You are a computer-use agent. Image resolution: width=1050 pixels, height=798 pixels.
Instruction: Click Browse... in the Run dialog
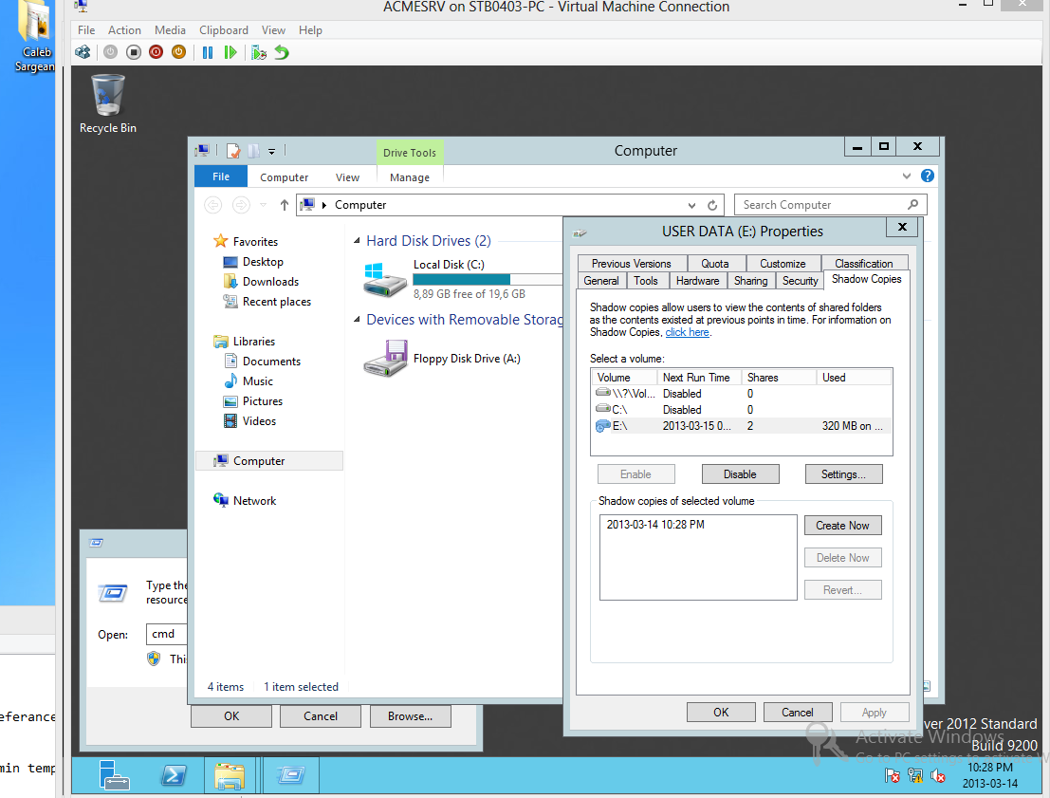coord(410,716)
